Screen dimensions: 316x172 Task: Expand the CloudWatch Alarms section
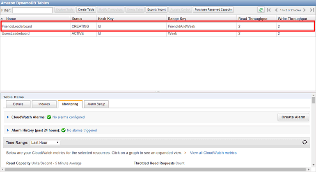coord(8,117)
